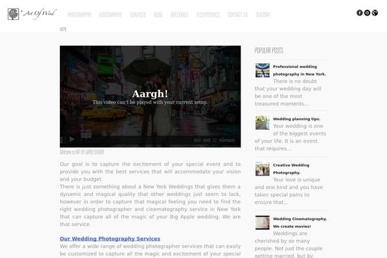Open the Services menu
Image resolution: width=387 pixels, height=258 pixels.
[138, 15]
